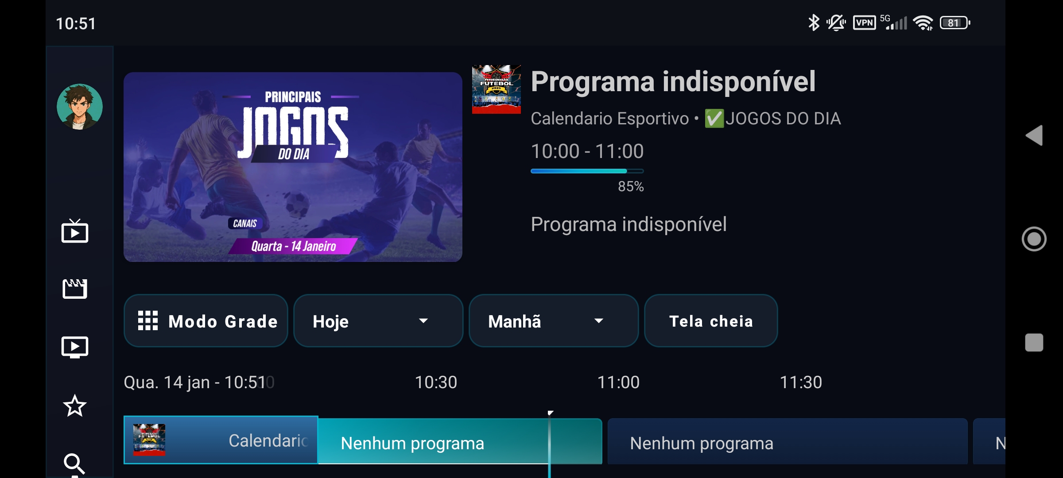Expand the Hoje day dropdown
Viewport: 1063px width, 478px height.
(378, 321)
